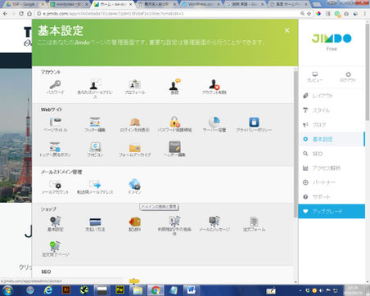Click the アップグレード button
Screen dimensions: 370x296
click(332, 211)
